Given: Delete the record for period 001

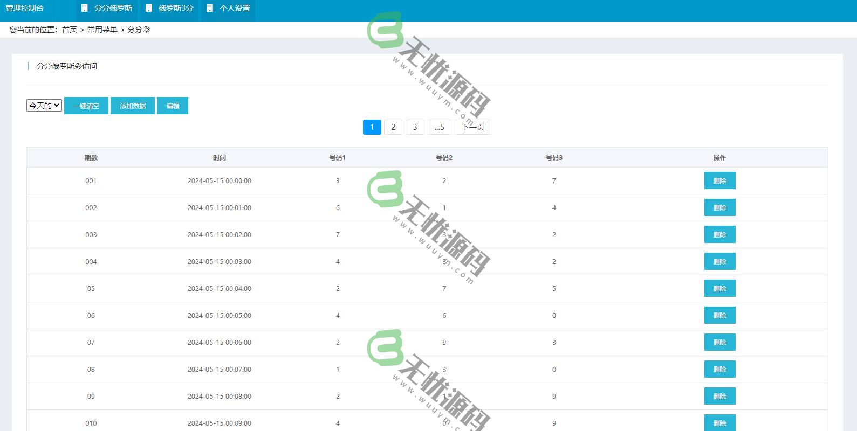Looking at the screenshot, I should (719, 181).
